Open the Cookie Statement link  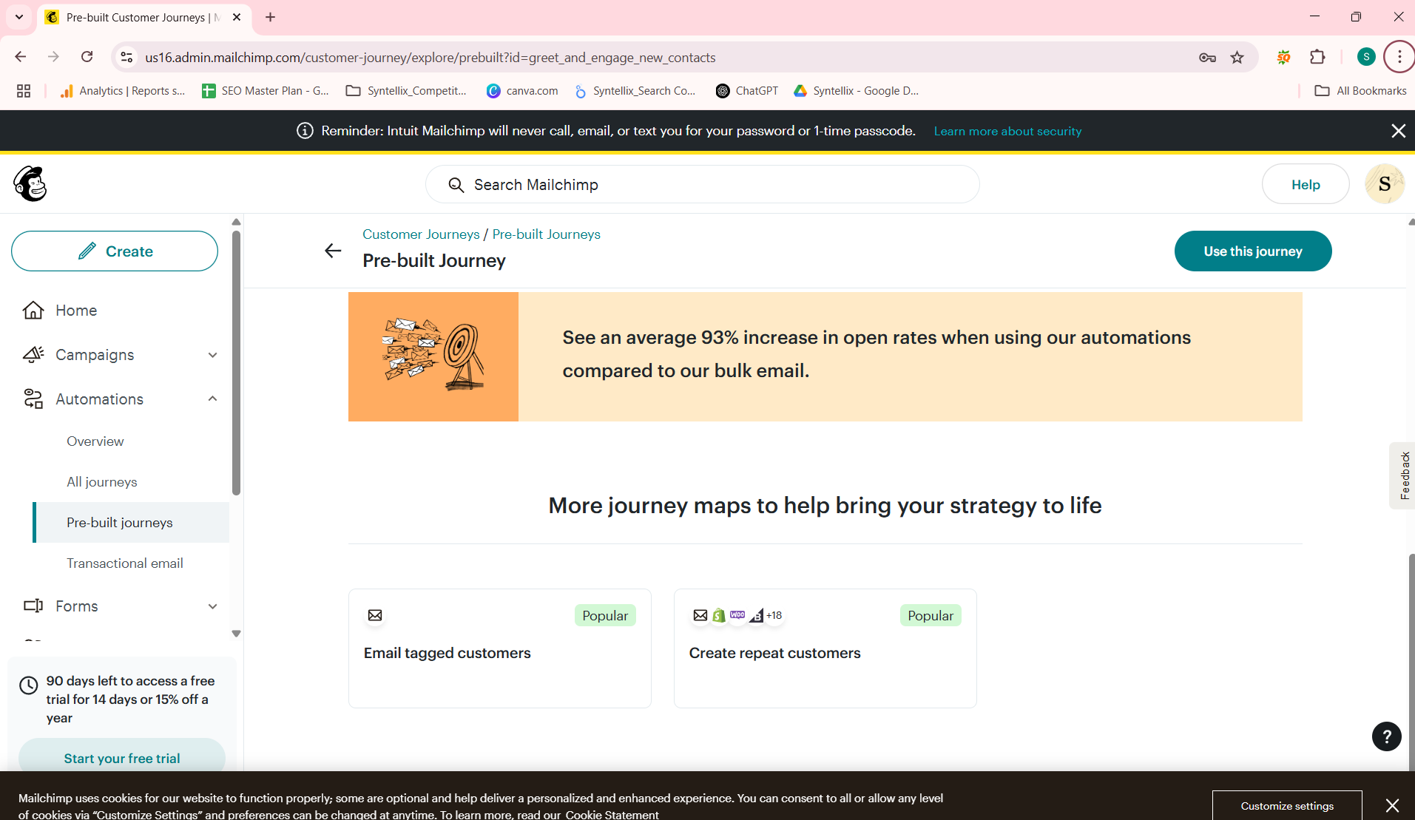(612, 814)
